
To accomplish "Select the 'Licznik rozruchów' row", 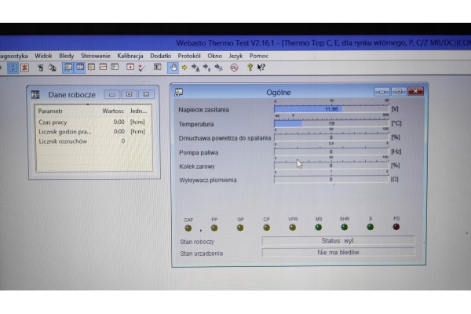I will coord(93,141).
